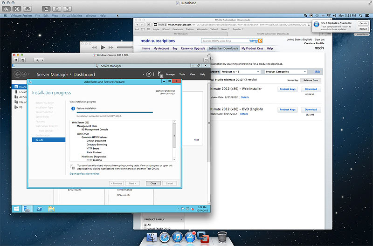This screenshot has width=373, height=246.
Task: Open the Popular bookmarks dropdown
Action: click(238, 29)
